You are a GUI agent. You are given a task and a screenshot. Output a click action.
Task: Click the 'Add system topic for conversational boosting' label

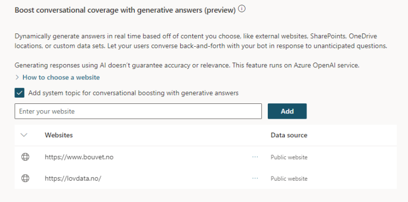click(133, 93)
